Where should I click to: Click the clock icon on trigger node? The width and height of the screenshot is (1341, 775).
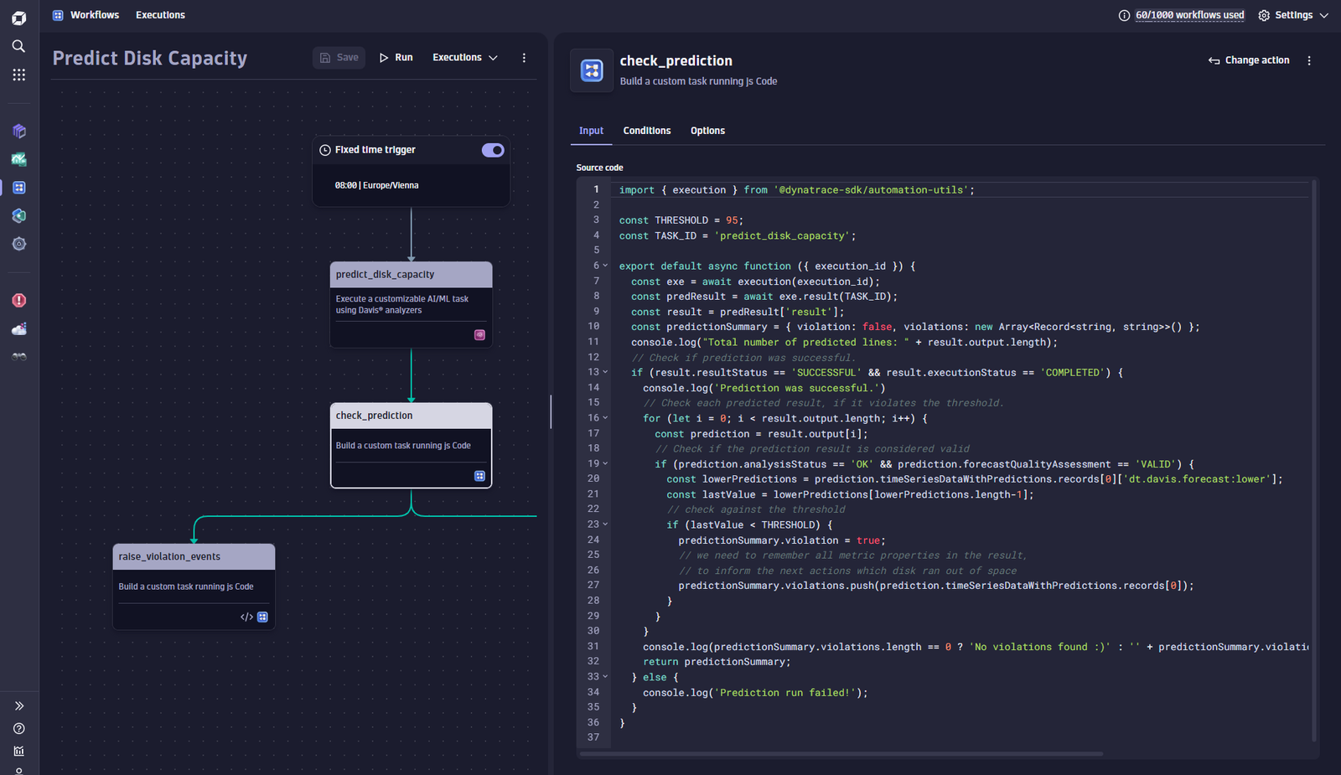pyautogui.click(x=325, y=150)
